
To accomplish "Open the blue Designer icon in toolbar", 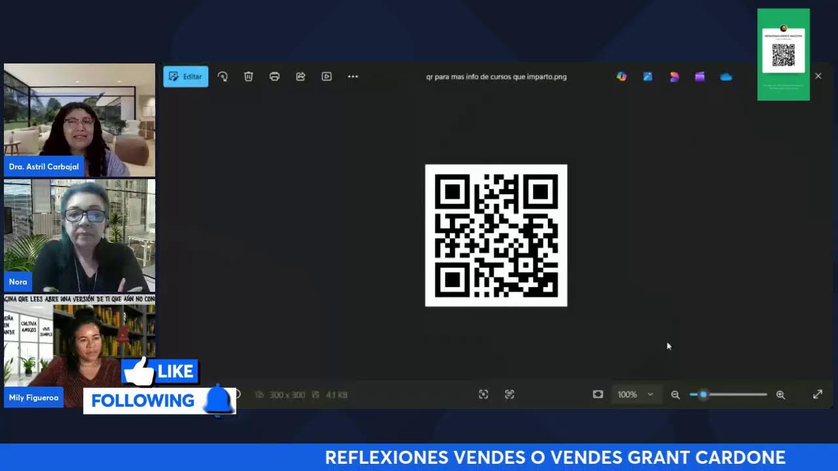I will (647, 77).
